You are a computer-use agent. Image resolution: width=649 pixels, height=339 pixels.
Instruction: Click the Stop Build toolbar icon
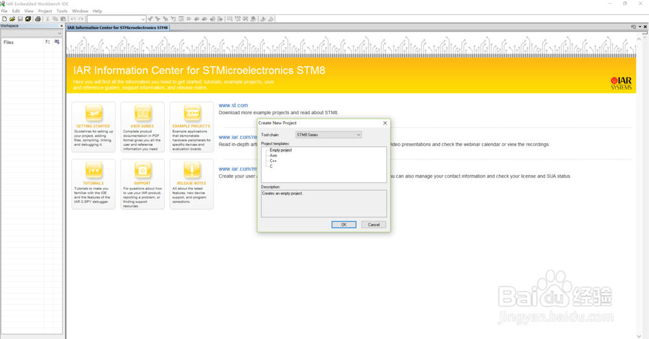[x=245, y=19]
